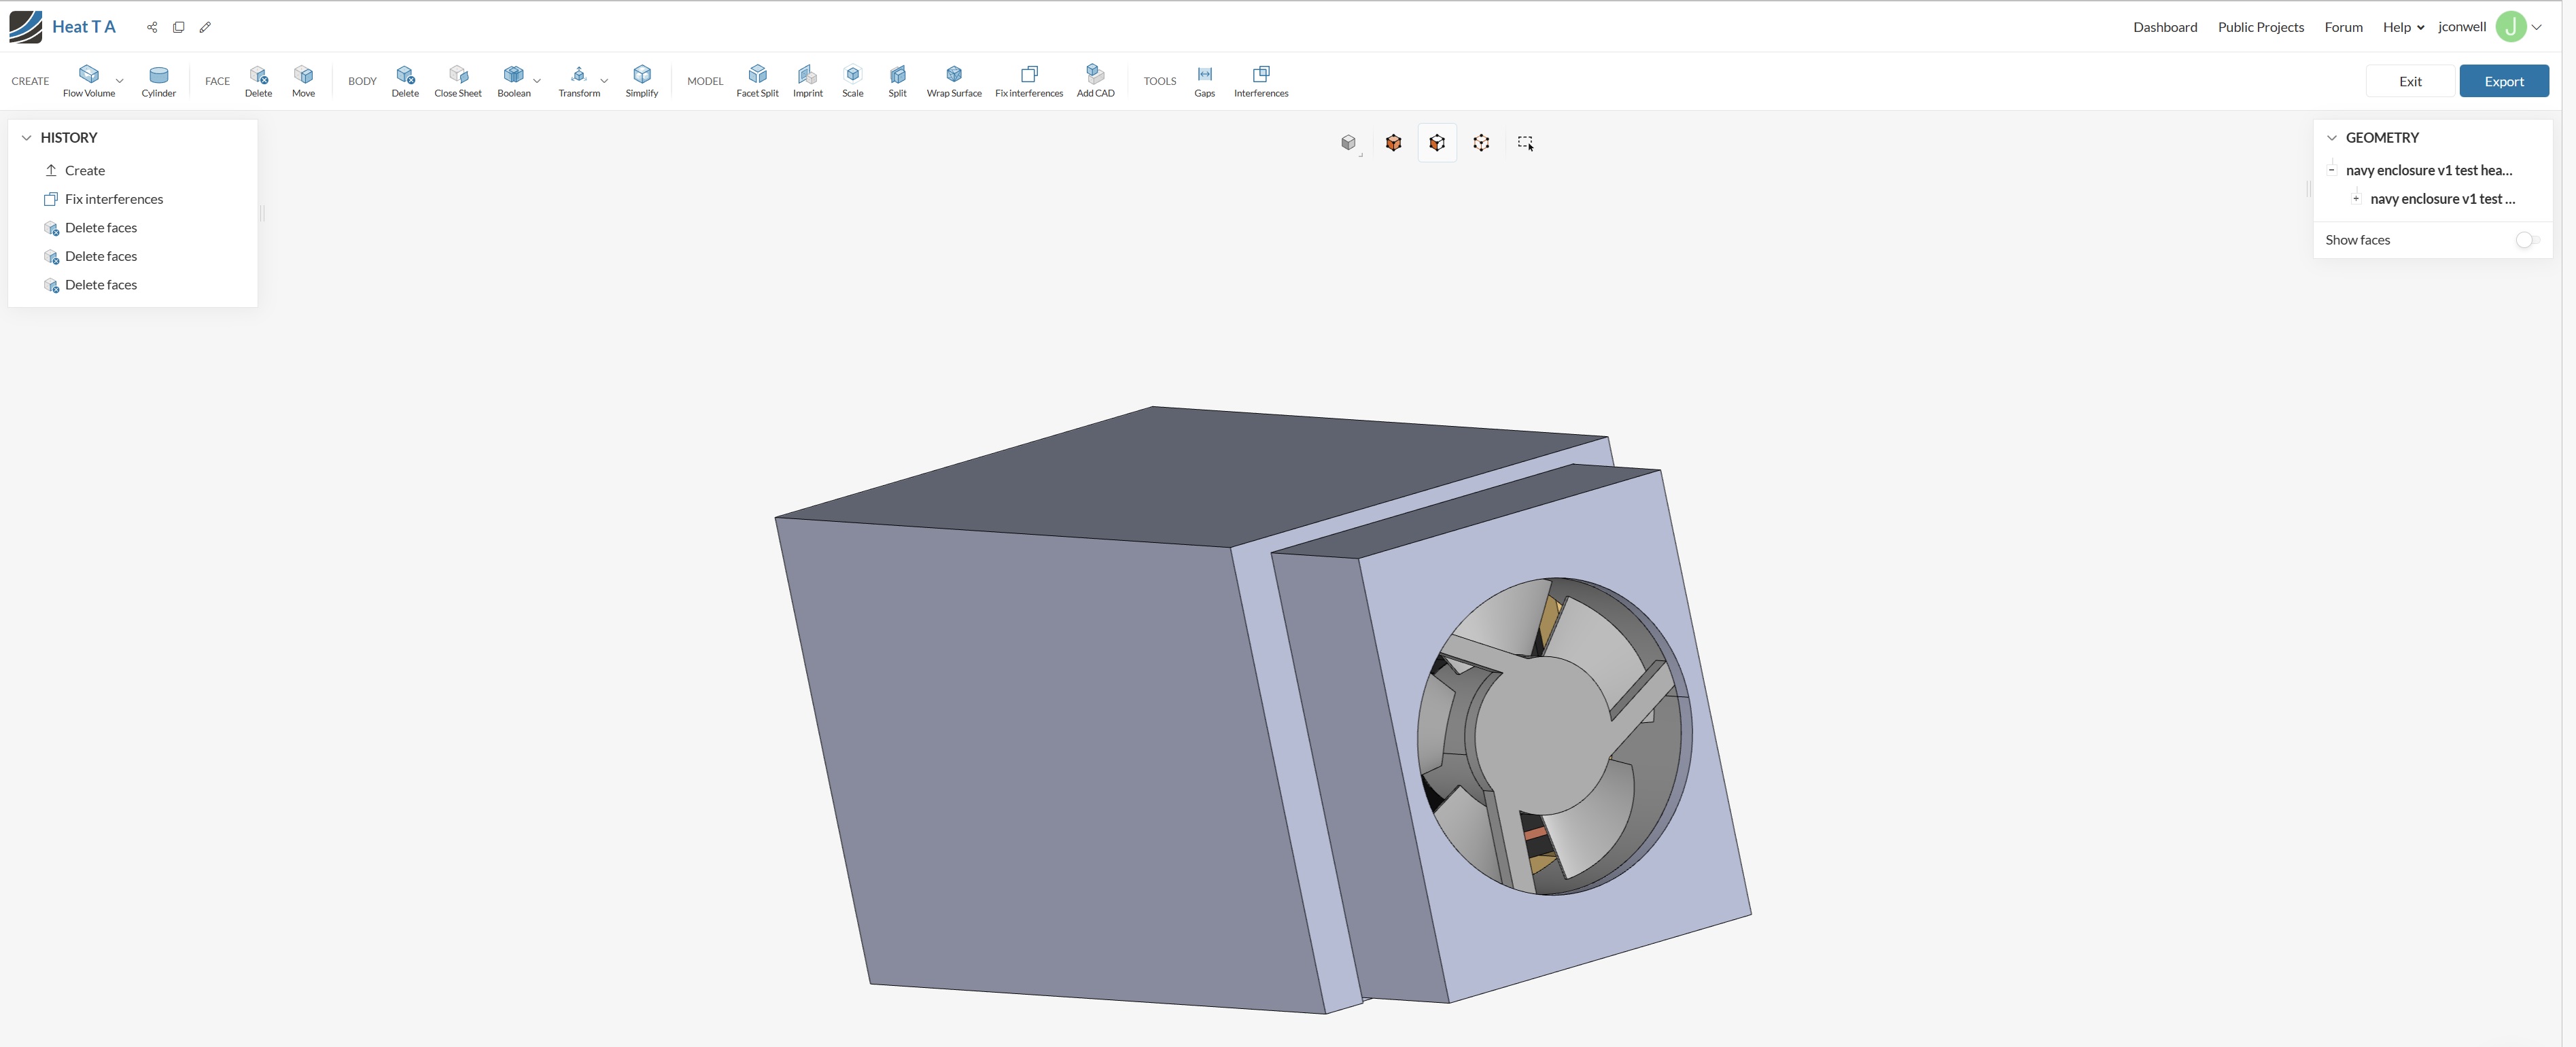Image resolution: width=2576 pixels, height=1047 pixels.
Task: Open the view cube orientation menu
Action: (1349, 143)
